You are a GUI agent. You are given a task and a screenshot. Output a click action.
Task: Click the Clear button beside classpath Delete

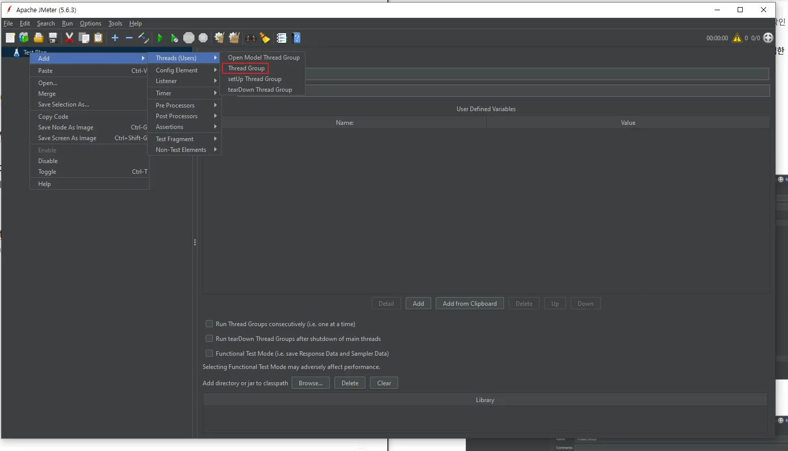(384, 383)
